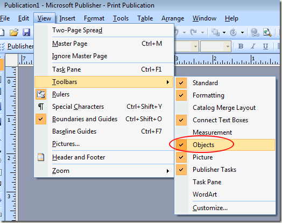282x223 pixels.
Task: Click the Bring to Front icon
Action: (215, 32)
